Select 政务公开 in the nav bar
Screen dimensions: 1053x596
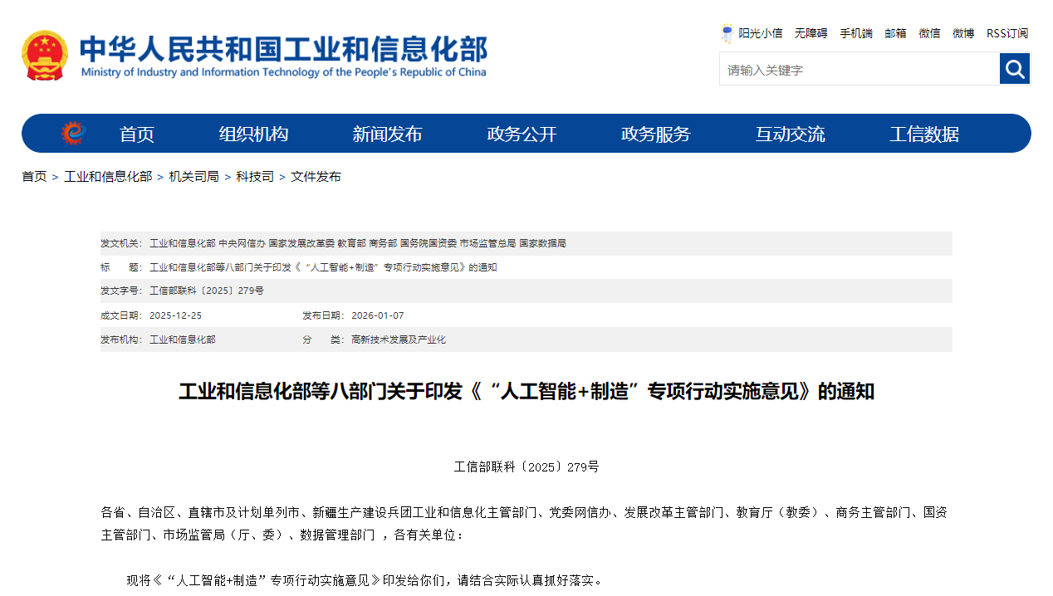tap(522, 134)
